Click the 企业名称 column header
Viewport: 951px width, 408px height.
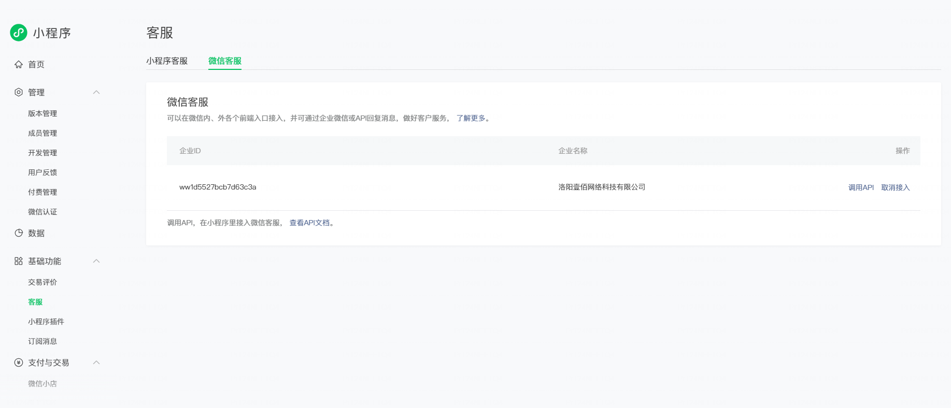click(573, 151)
